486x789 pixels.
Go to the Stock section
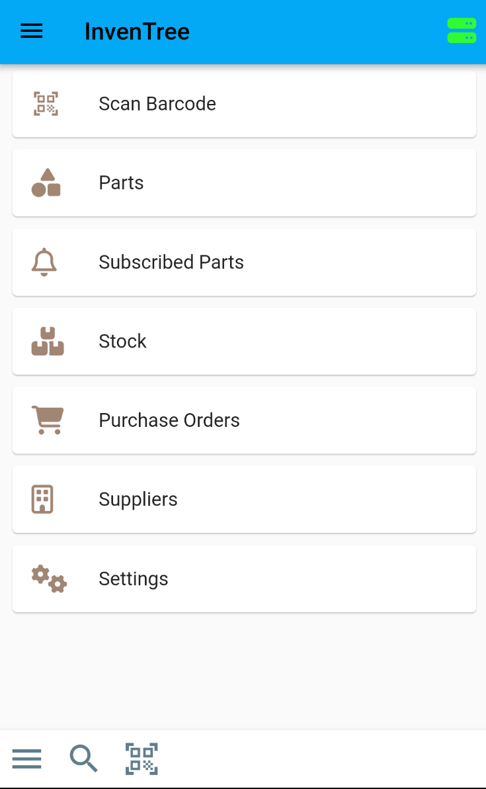pyautogui.click(x=123, y=342)
